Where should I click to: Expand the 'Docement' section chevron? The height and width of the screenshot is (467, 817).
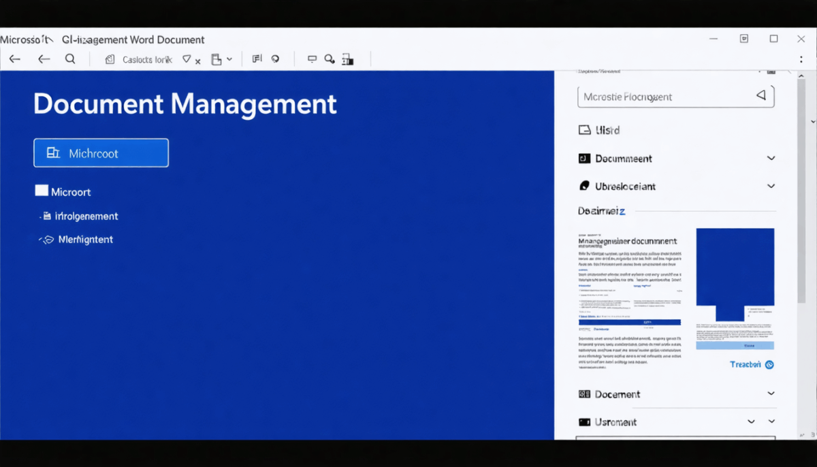[x=771, y=393]
